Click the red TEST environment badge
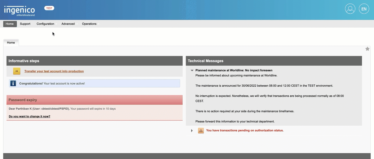 coord(49,8)
